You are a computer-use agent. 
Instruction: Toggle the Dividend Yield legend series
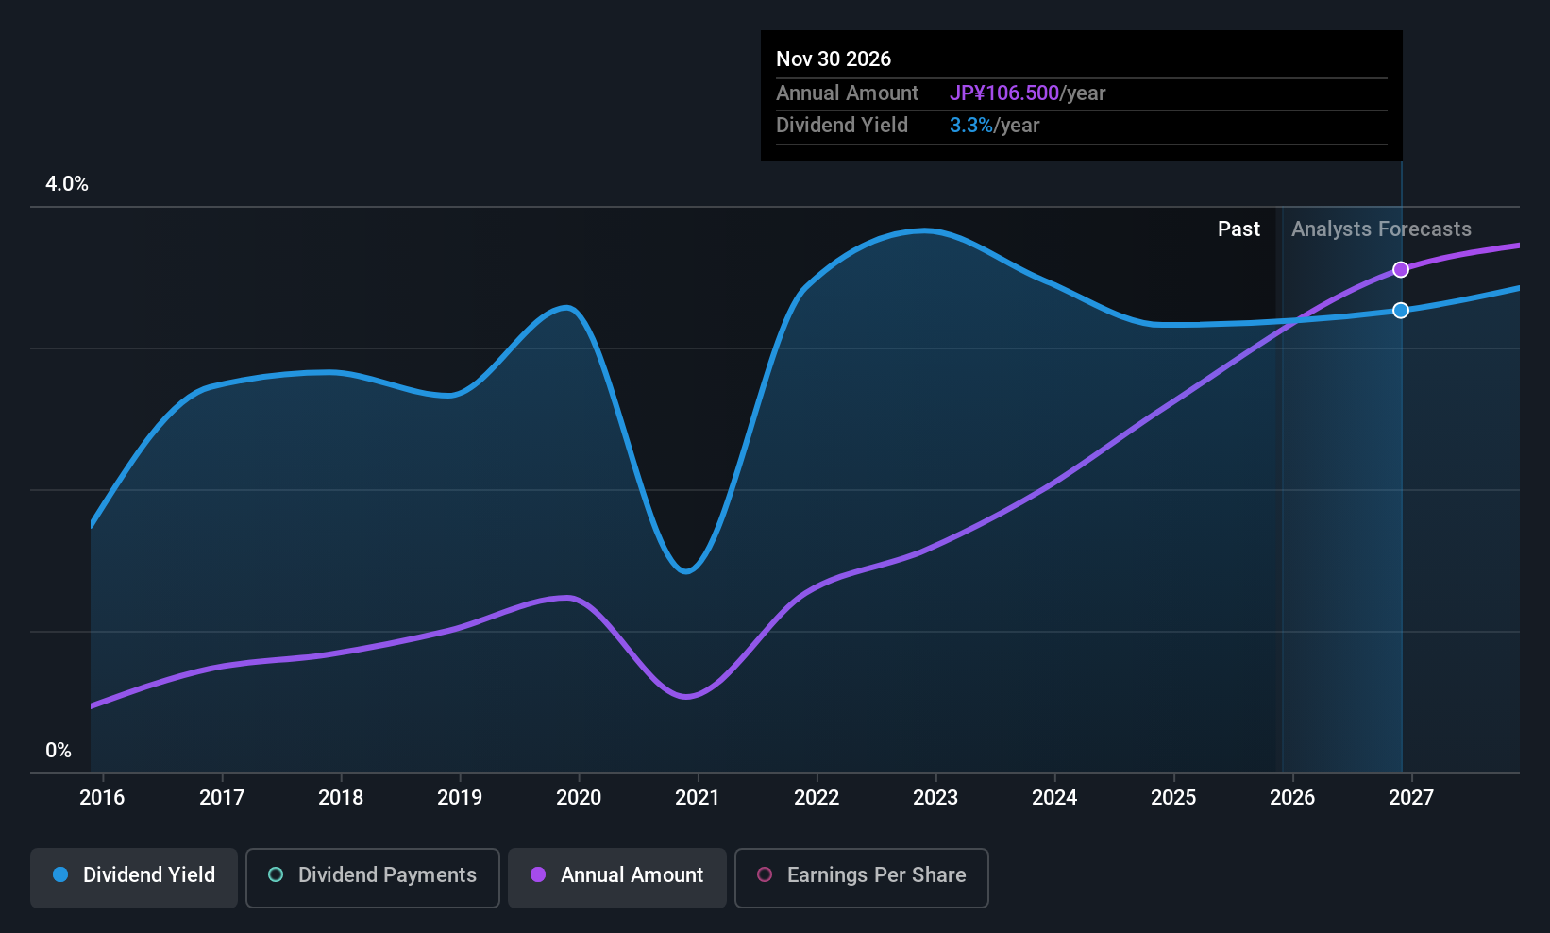134,877
